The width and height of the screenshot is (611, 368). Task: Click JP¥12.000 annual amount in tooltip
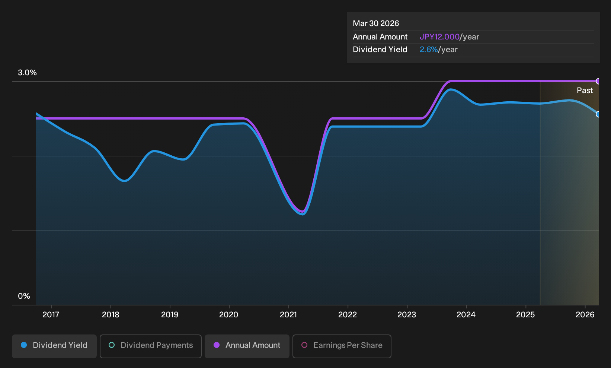pos(439,37)
